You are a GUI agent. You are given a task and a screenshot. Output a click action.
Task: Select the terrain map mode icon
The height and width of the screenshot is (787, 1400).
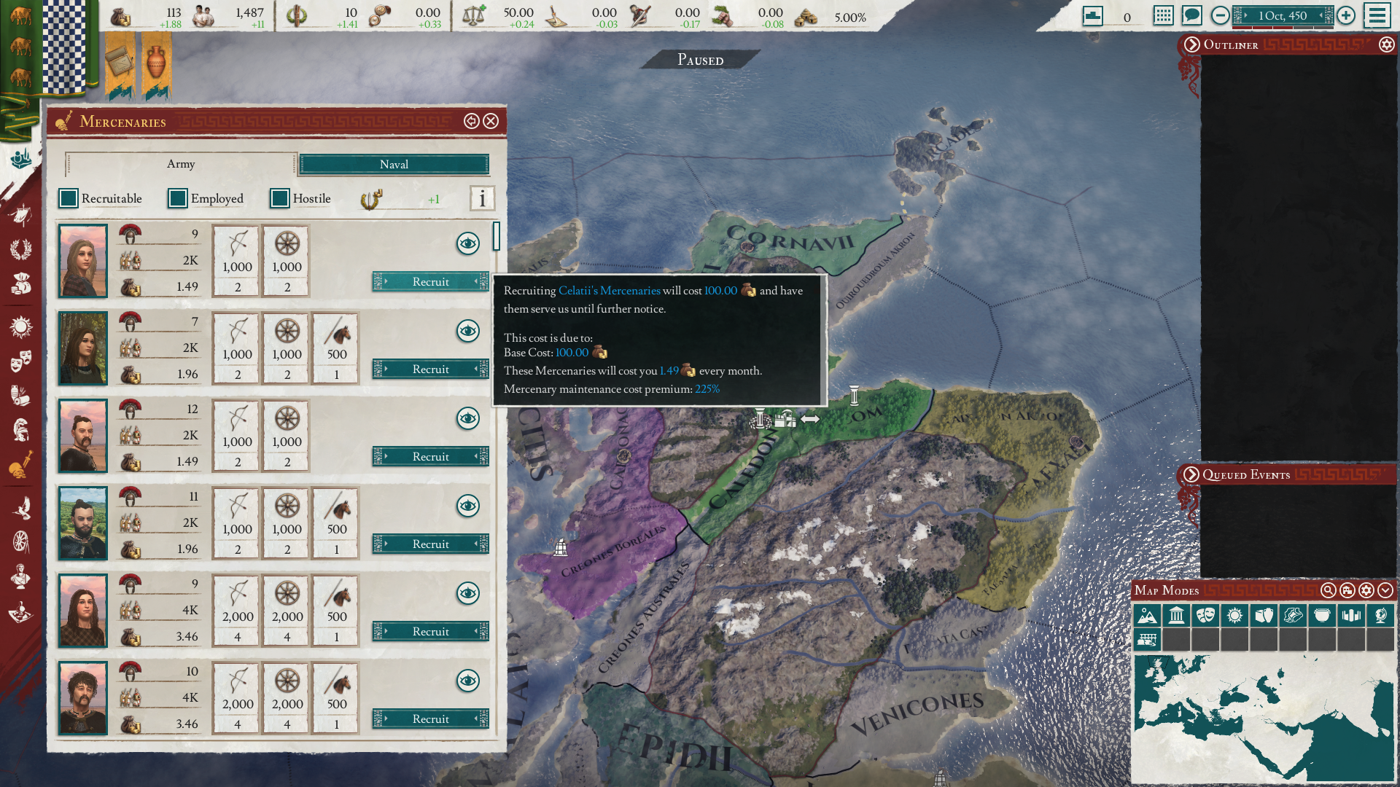pyautogui.click(x=1147, y=616)
